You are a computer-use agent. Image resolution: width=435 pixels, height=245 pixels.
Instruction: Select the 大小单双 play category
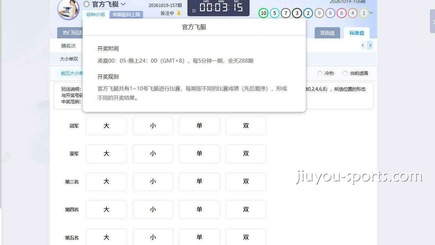click(x=69, y=59)
